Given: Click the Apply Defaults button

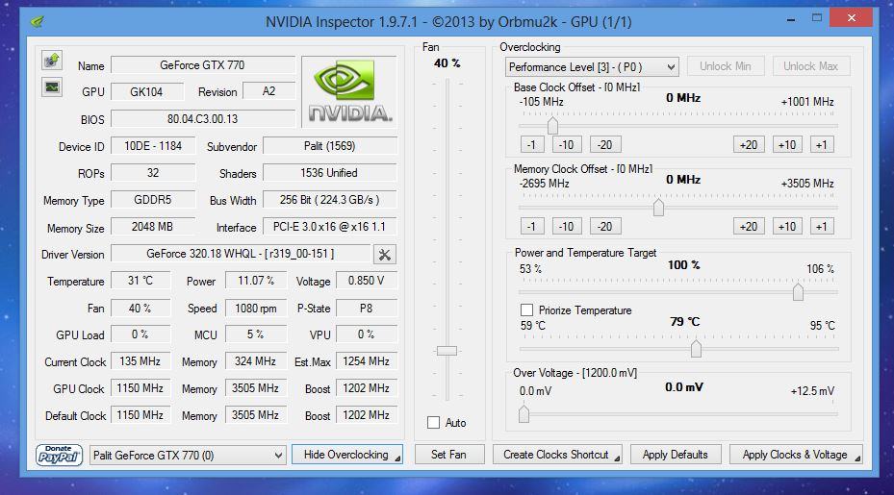Looking at the screenshot, I should [675, 455].
